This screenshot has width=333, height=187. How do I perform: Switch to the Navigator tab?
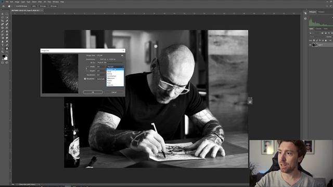322,12
